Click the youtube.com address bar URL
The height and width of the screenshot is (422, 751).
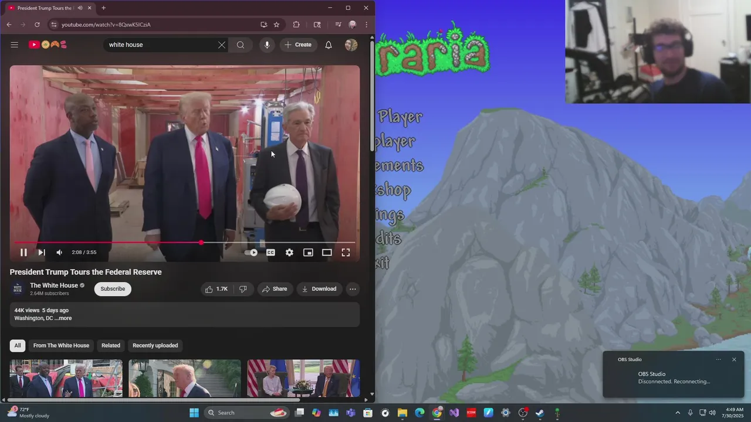(106, 25)
